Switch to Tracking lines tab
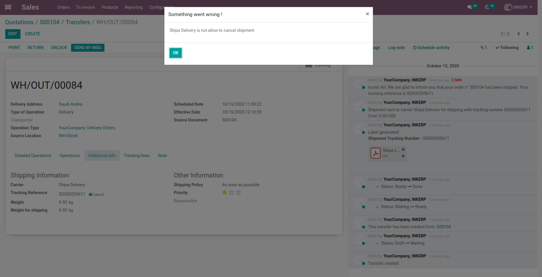The width and height of the screenshot is (542, 277). coord(137,156)
